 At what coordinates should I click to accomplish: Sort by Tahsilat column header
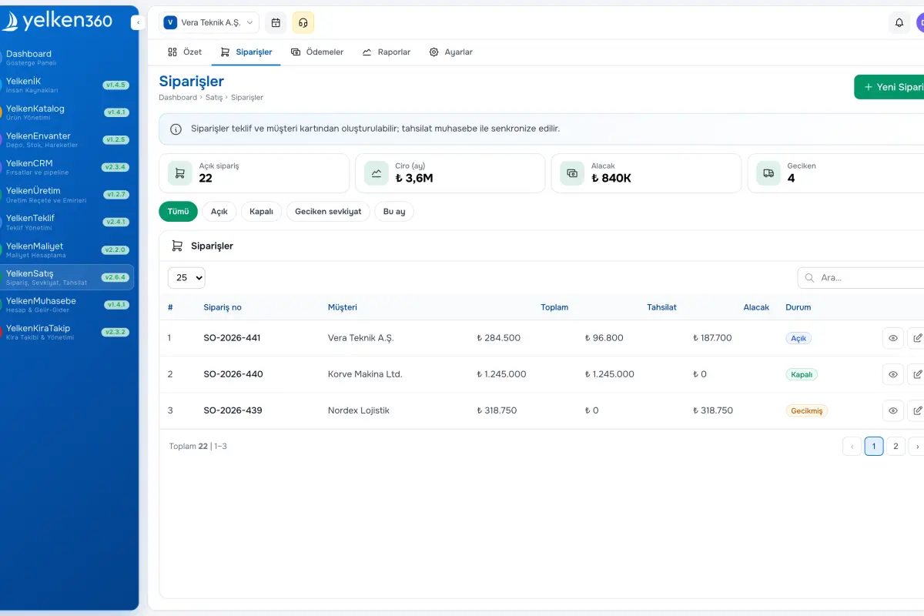[661, 307]
